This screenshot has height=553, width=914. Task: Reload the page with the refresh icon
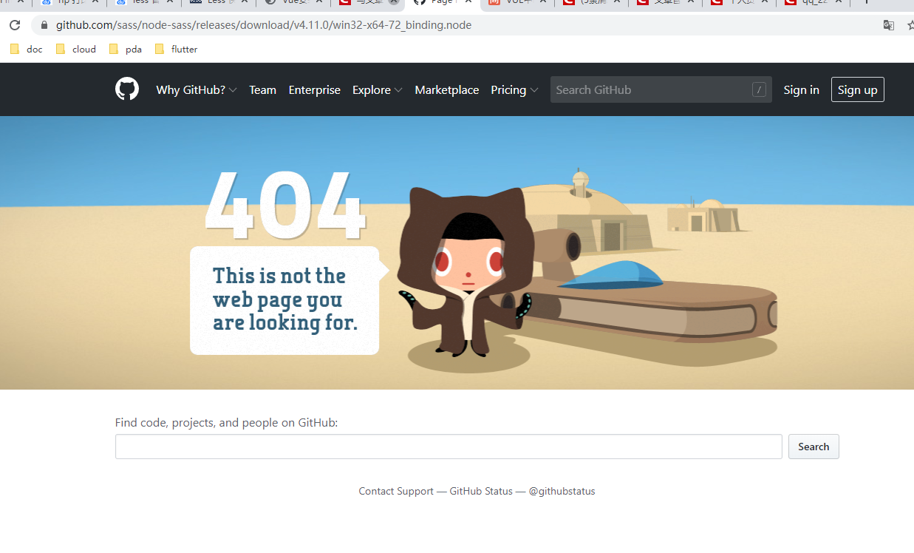pyautogui.click(x=15, y=25)
